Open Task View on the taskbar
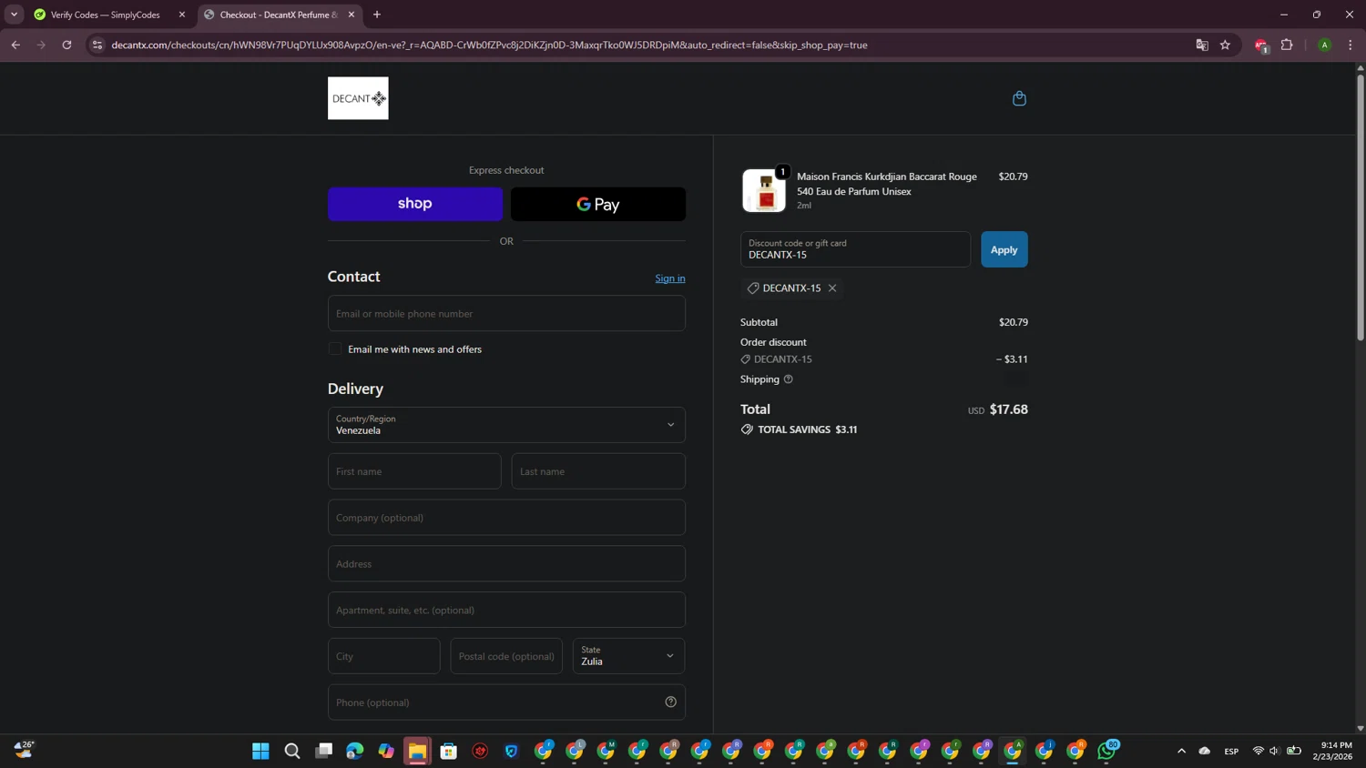Image resolution: width=1366 pixels, height=768 pixels. click(323, 751)
